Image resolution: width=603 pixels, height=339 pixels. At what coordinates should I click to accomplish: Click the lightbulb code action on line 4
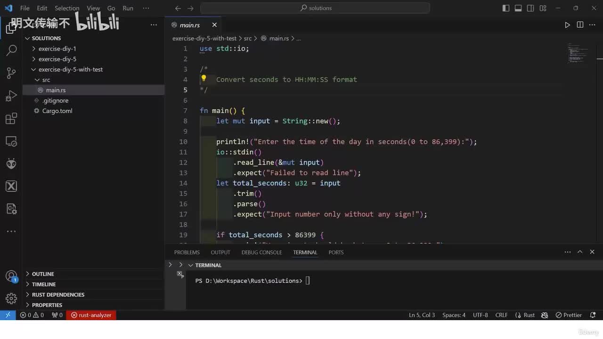(204, 79)
